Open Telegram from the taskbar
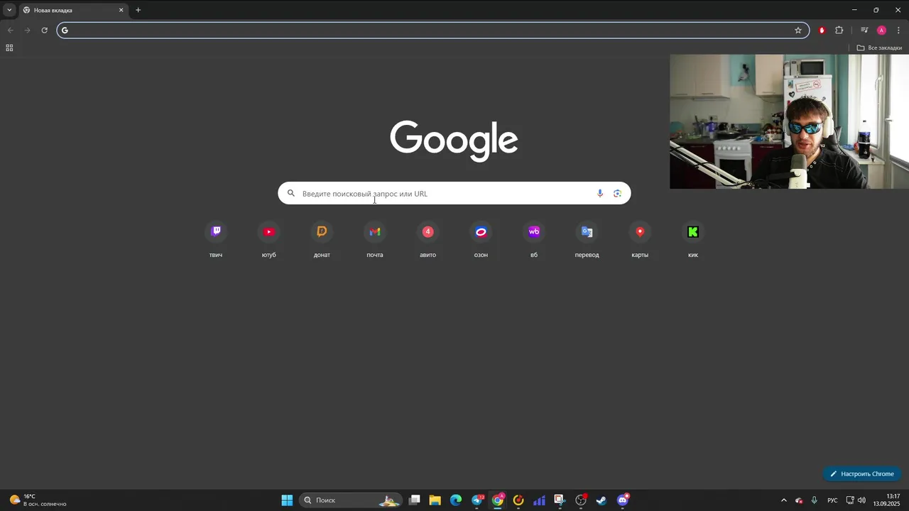The width and height of the screenshot is (909, 511). pyautogui.click(x=477, y=500)
